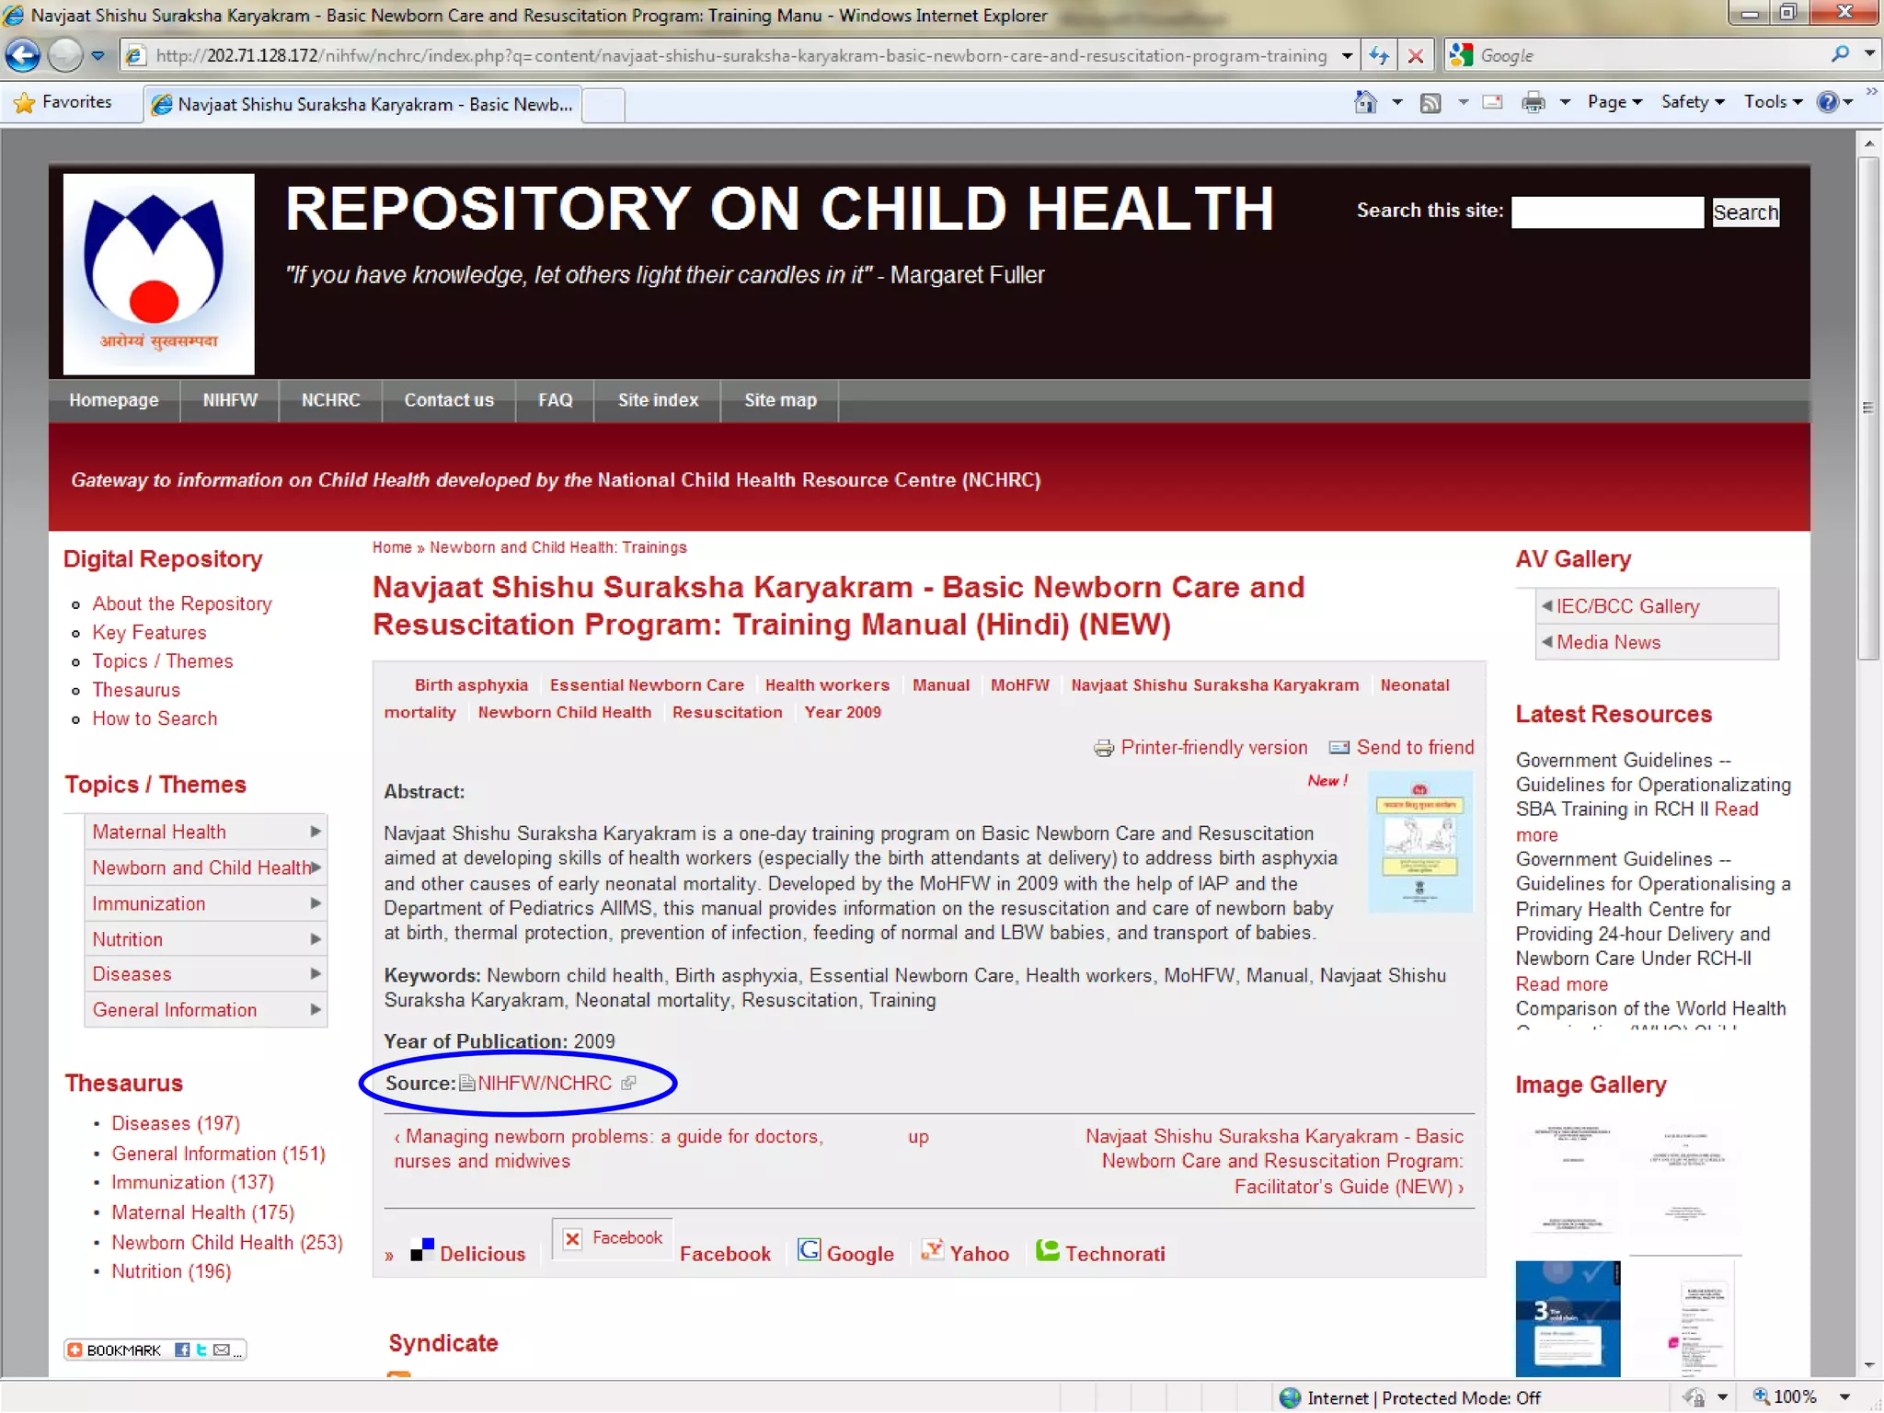Expand the zoom level dropdown at 100%

(1845, 1396)
